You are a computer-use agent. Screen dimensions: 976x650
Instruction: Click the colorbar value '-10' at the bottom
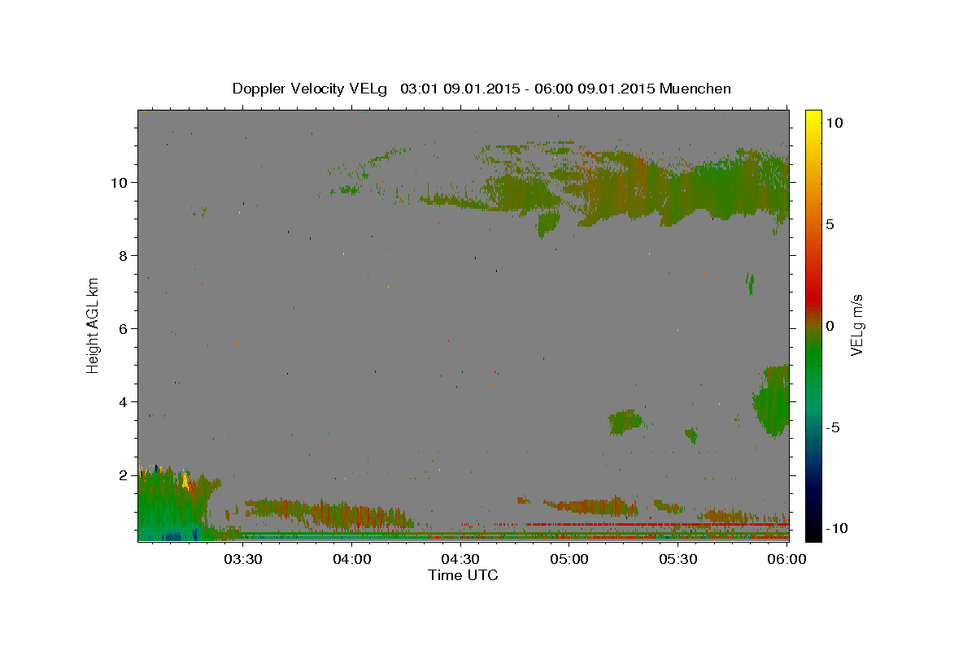837,529
